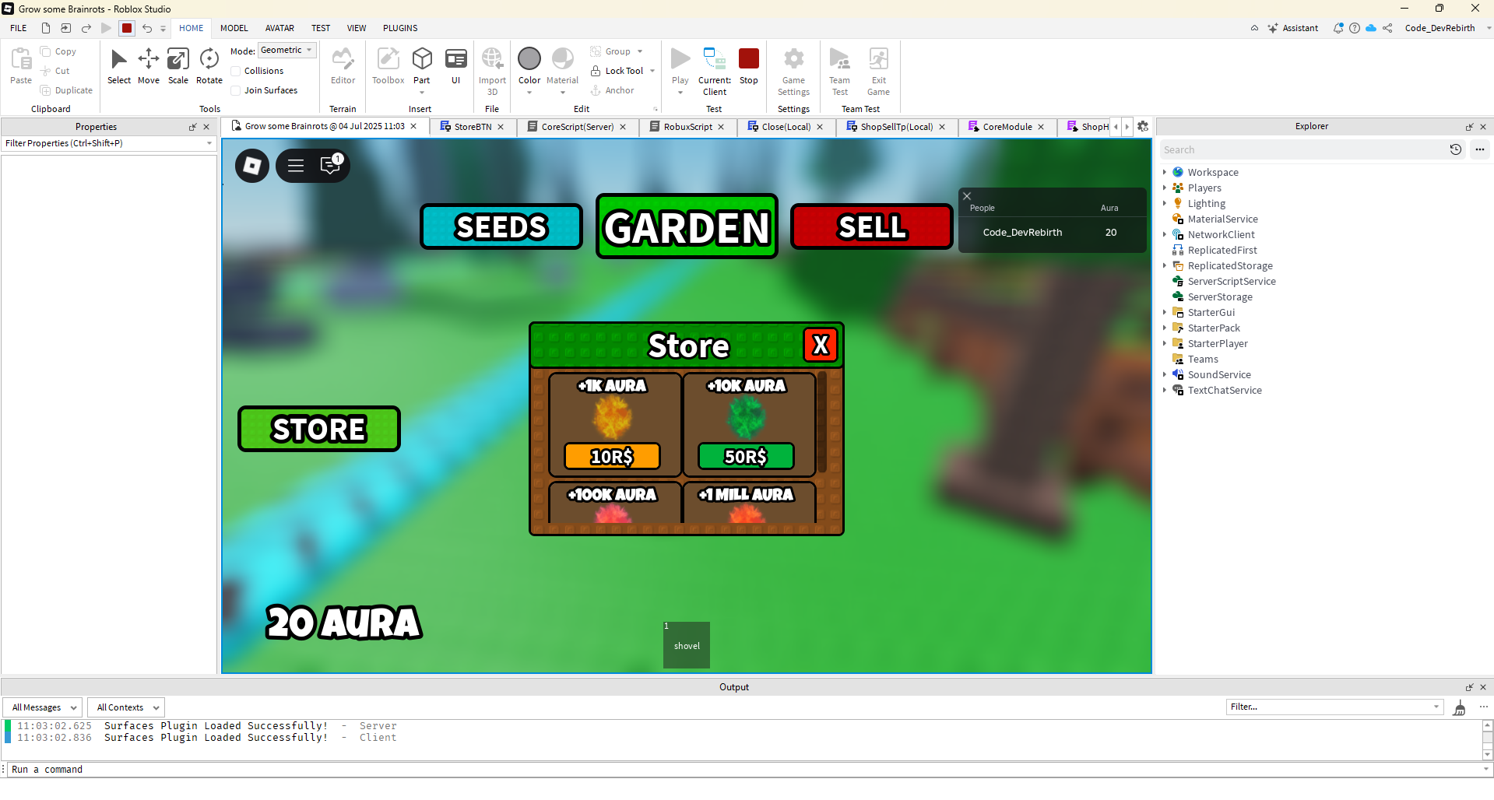Open the All Messages dropdown

coord(43,707)
